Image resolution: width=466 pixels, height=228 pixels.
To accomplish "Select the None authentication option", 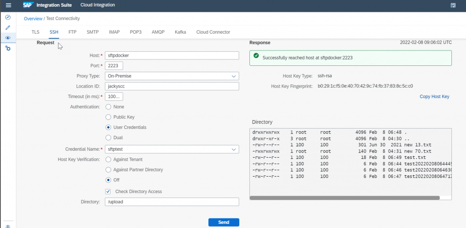I will [x=108, y=107].
